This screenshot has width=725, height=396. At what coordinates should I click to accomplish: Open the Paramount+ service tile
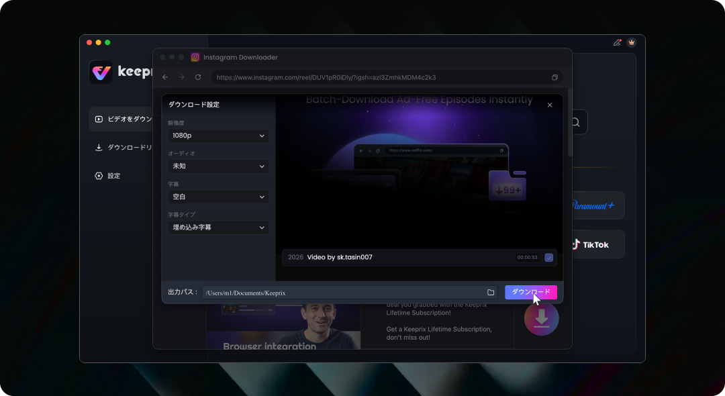pyautogui.click(x=597, y=205)
